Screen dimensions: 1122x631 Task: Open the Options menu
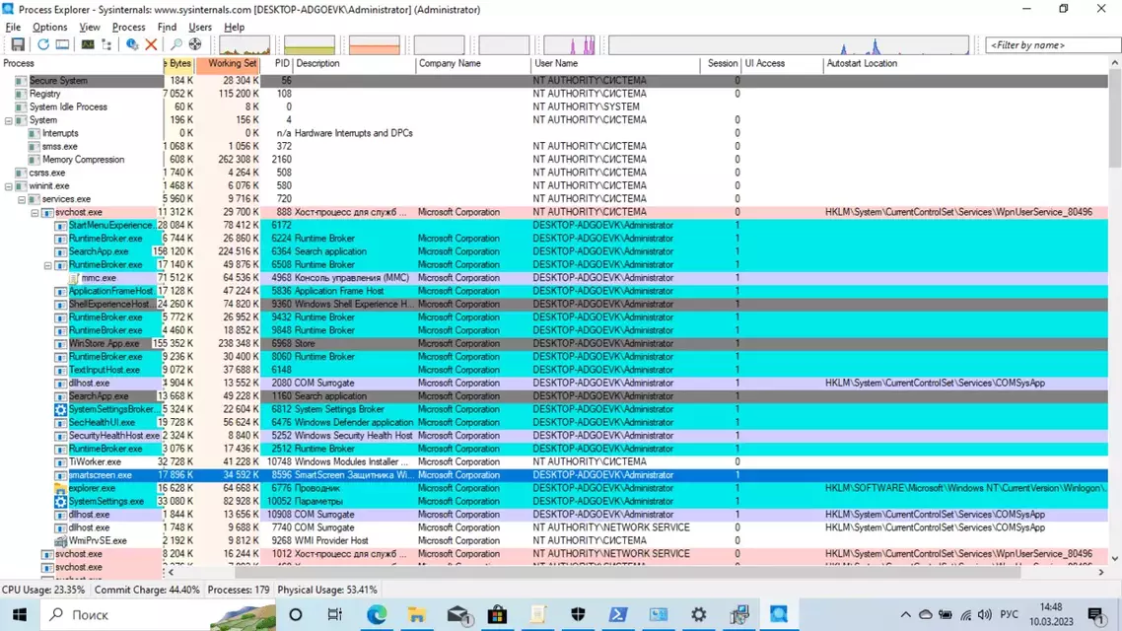[x=49, y=28]
